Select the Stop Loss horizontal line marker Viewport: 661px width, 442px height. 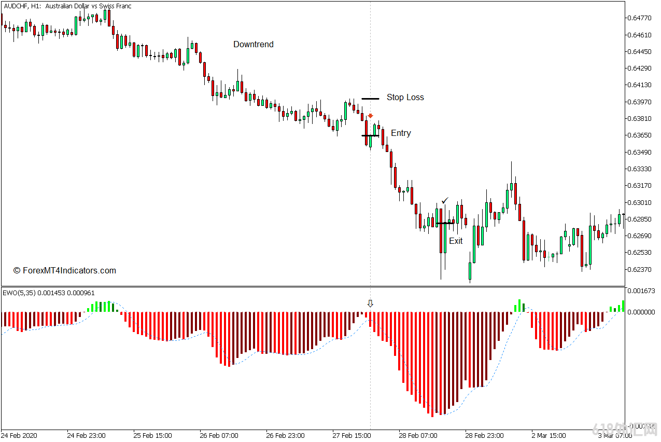click(x=370, y=98)
